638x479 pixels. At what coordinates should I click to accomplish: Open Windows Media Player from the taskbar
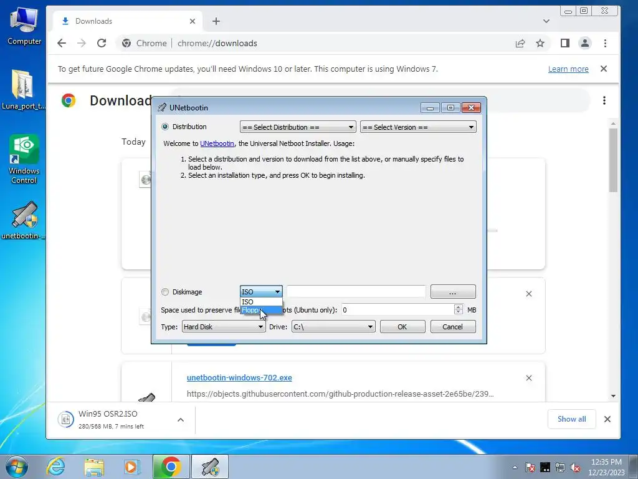[x=132, y=467]
